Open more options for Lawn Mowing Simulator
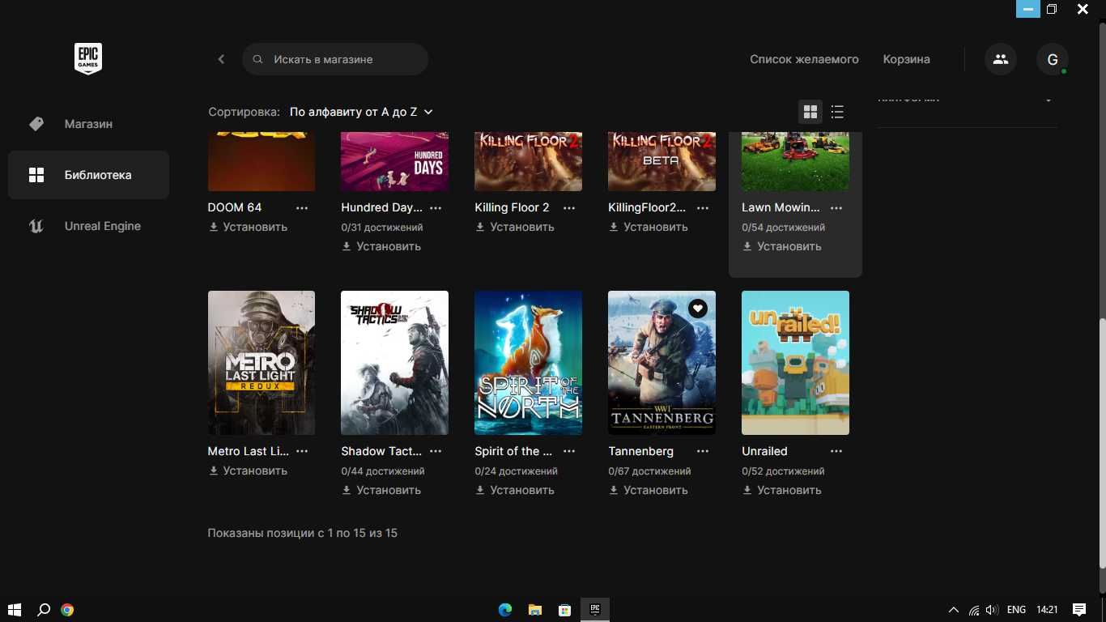This screenshot has width=1106, height=622. [x=836, y=207]
